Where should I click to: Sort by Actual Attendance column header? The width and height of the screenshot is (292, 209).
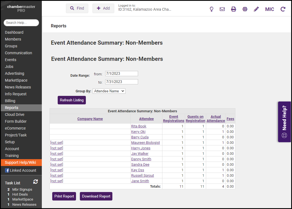click(x=216, y=119)
